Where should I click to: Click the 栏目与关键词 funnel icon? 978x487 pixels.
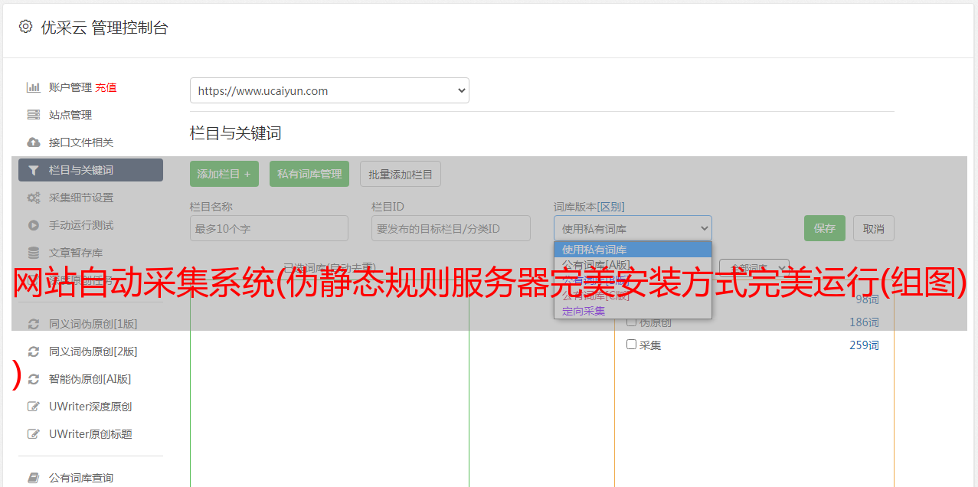[34, 170]
